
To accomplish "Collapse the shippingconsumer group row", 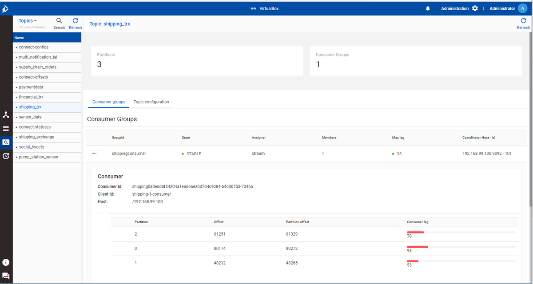I will 94,154.
